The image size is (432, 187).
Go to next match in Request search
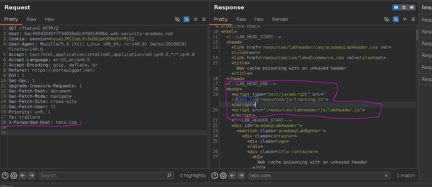point(32,175)
